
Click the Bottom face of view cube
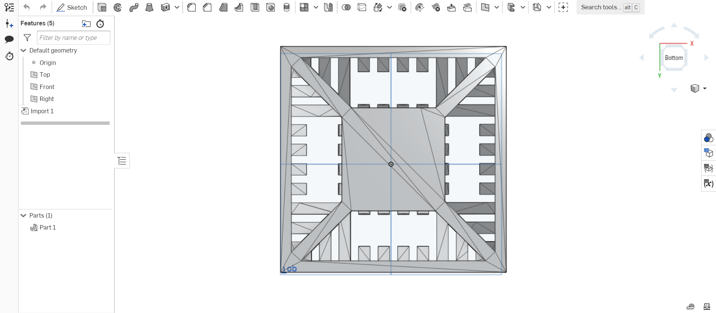(674, 58)
